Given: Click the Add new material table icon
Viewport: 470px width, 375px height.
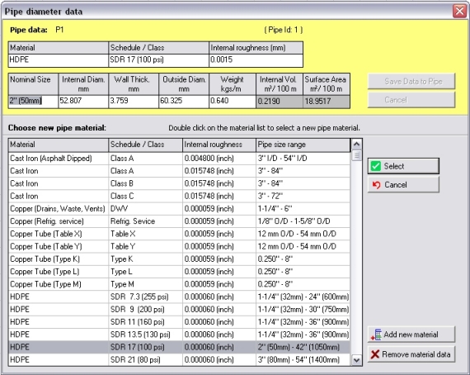Looking at the screenshot, I should point(376,335).
